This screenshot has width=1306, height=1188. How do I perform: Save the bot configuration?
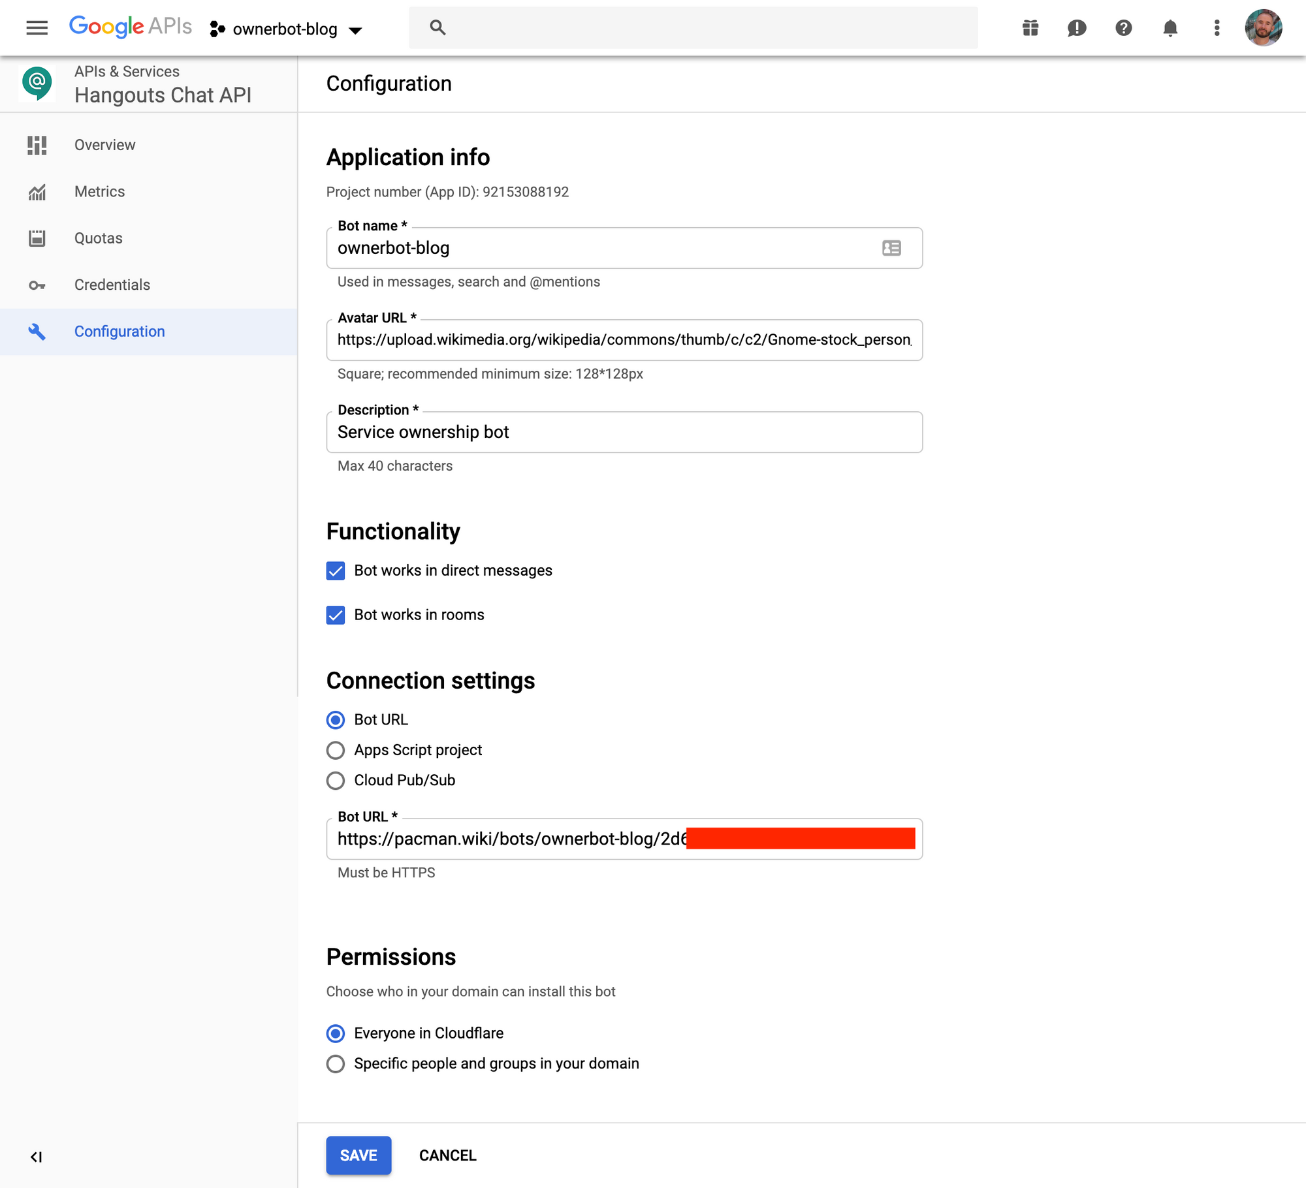click(358, 1155)
